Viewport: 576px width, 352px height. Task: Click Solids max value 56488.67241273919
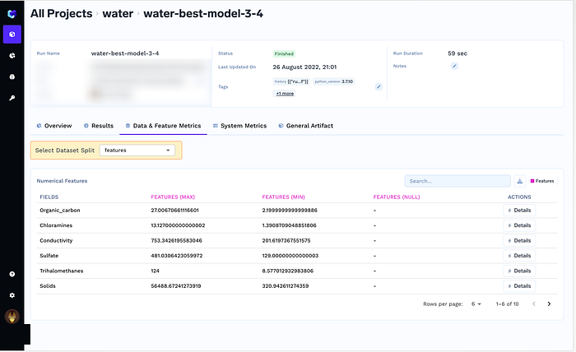pos(176,286)
